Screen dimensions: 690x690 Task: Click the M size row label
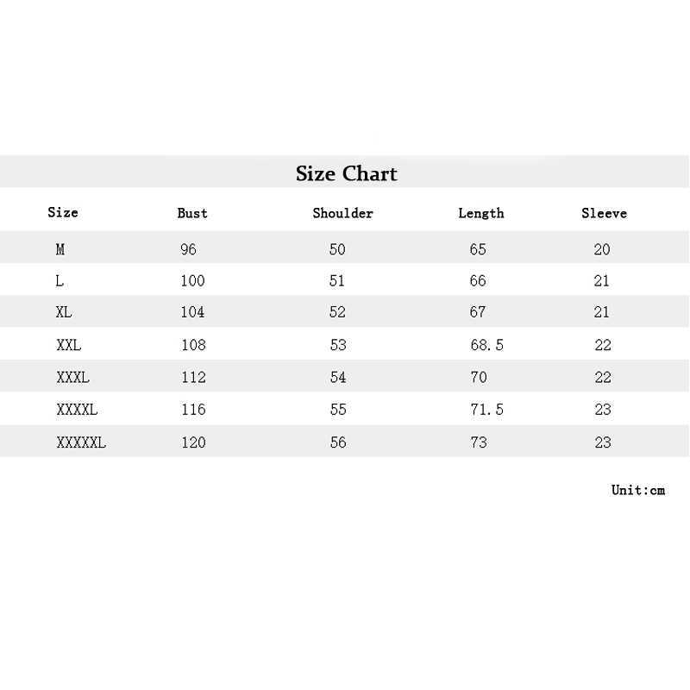[x=60, y=249]
